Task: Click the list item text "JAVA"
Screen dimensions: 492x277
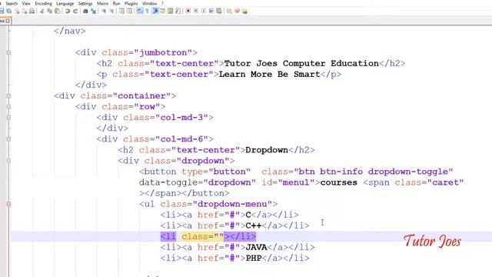Action: tap(256, 248)
